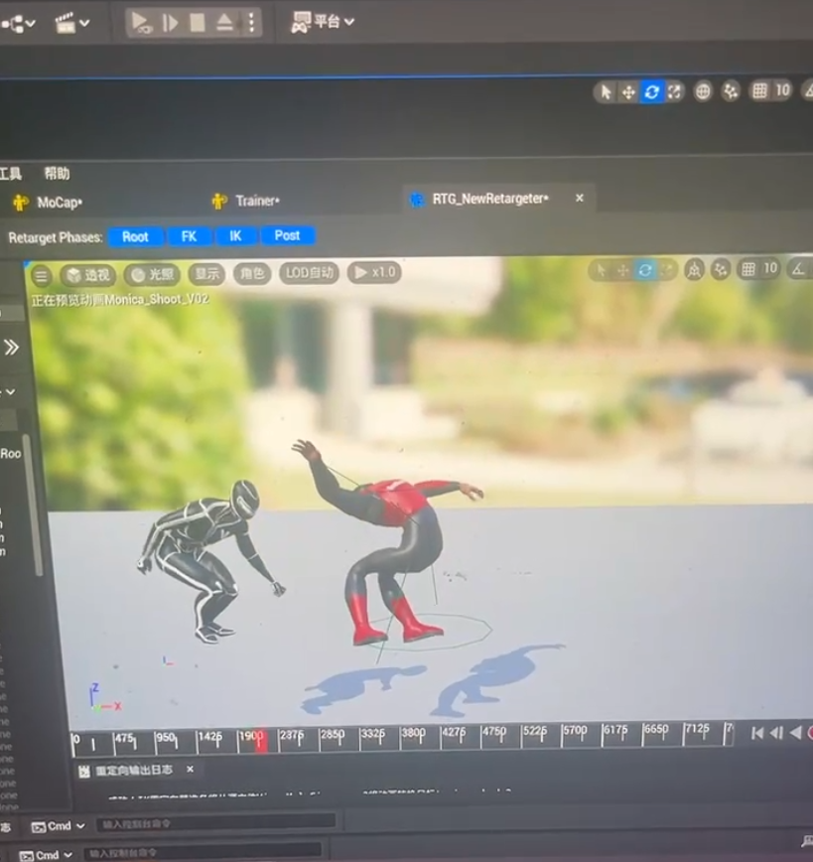Open the 显示 show options menu
Screen dimensions: 813x862
(x=207, y=273)
